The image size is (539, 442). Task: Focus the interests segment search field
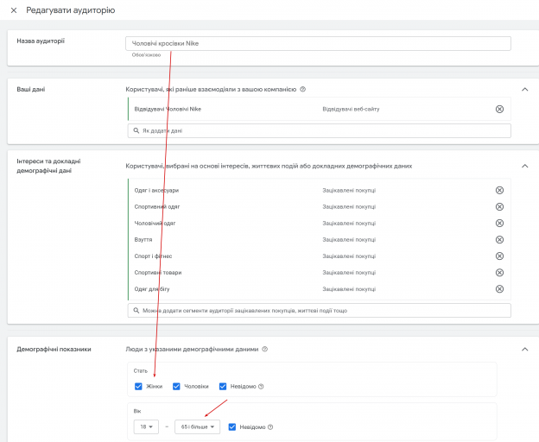[319, 311]
